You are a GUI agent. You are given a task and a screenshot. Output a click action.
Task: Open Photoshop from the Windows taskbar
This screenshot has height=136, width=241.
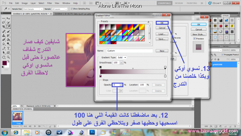(x=92, y=132)
